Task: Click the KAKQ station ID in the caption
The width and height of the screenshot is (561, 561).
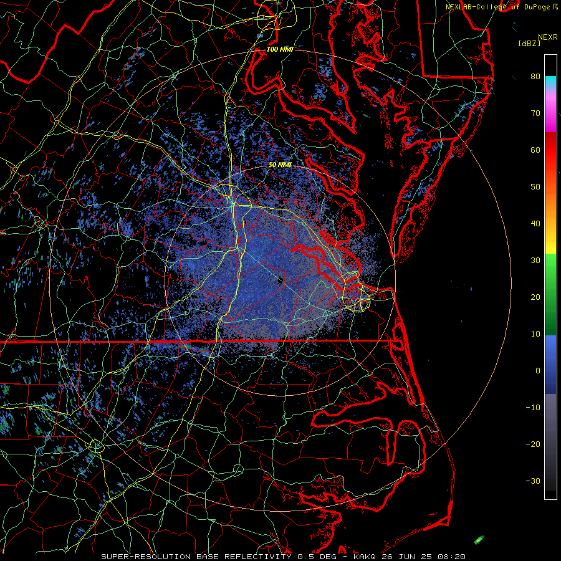Action: tap(366, 557)
